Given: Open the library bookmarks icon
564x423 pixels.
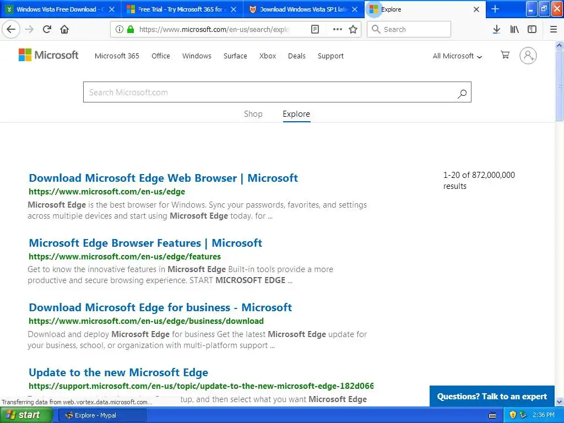Looking at the screenshot, I should pos(514,29).
